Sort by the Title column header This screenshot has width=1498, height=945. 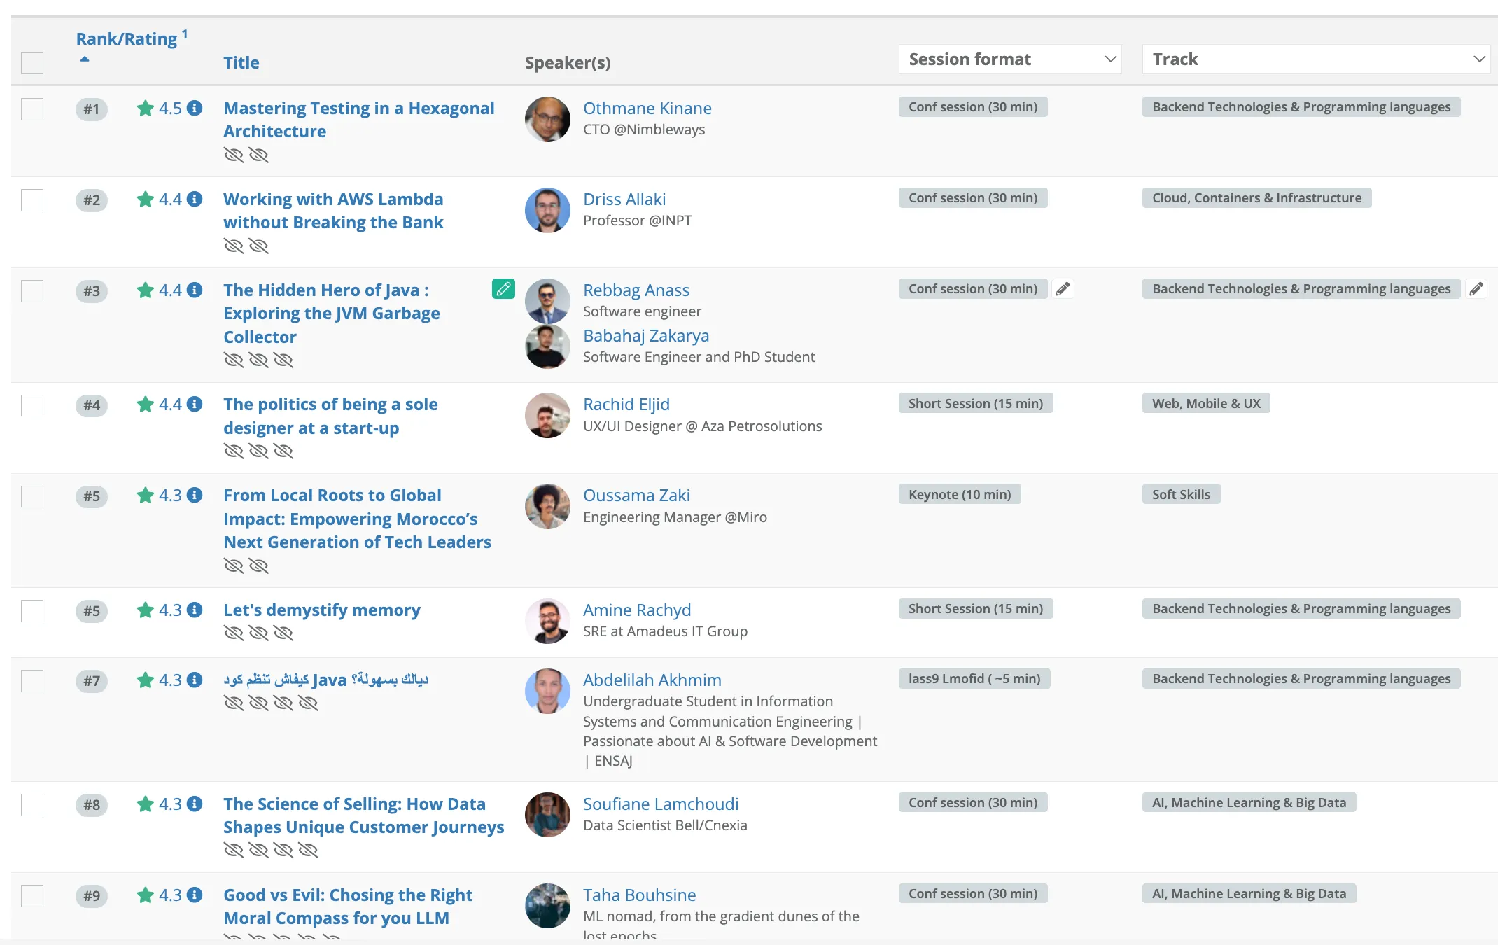[x=241, y=63]
